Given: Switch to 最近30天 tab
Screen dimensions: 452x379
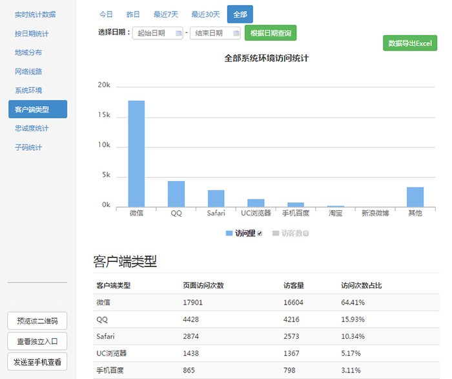Looking at the screenshot, I should pos(205,14).
